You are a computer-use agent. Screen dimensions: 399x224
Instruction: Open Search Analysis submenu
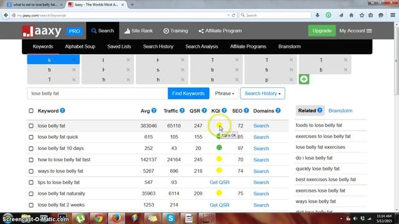coord(201,47)
